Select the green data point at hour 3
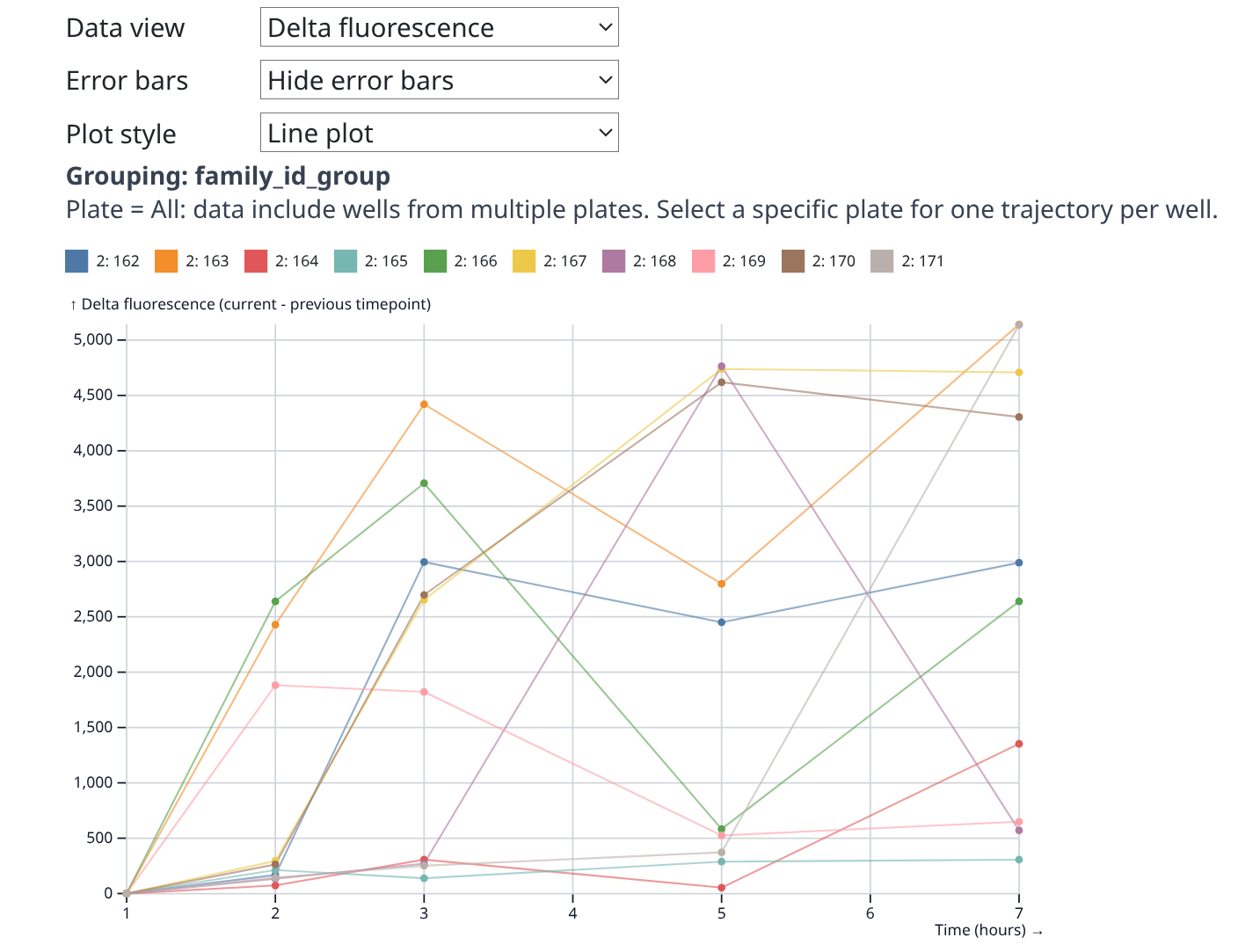The image size is (1238, 952). click(x=424, y=483)
